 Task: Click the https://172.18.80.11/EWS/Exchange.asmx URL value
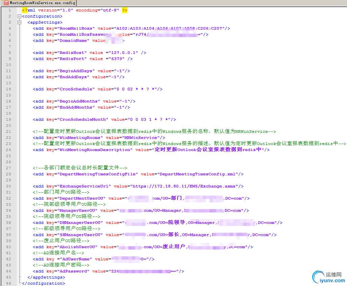click(x=184, y=187)
